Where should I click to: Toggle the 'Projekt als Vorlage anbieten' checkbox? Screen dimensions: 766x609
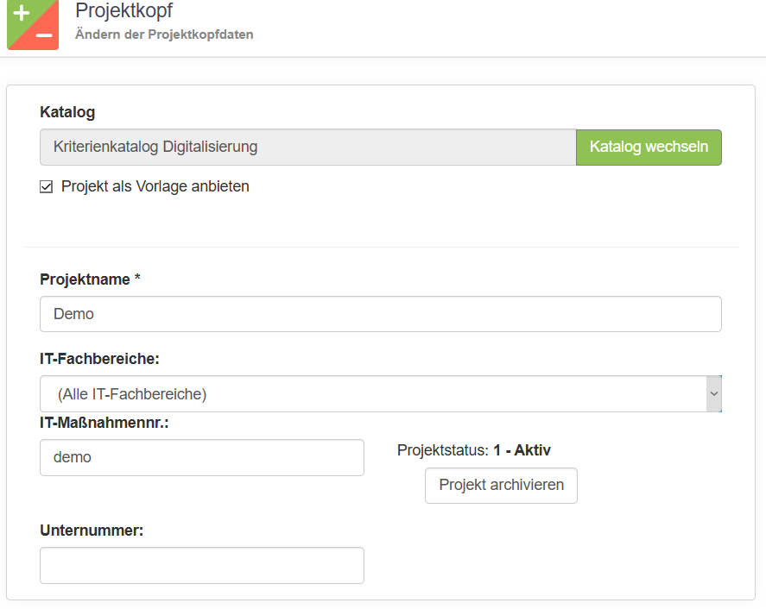47,186
